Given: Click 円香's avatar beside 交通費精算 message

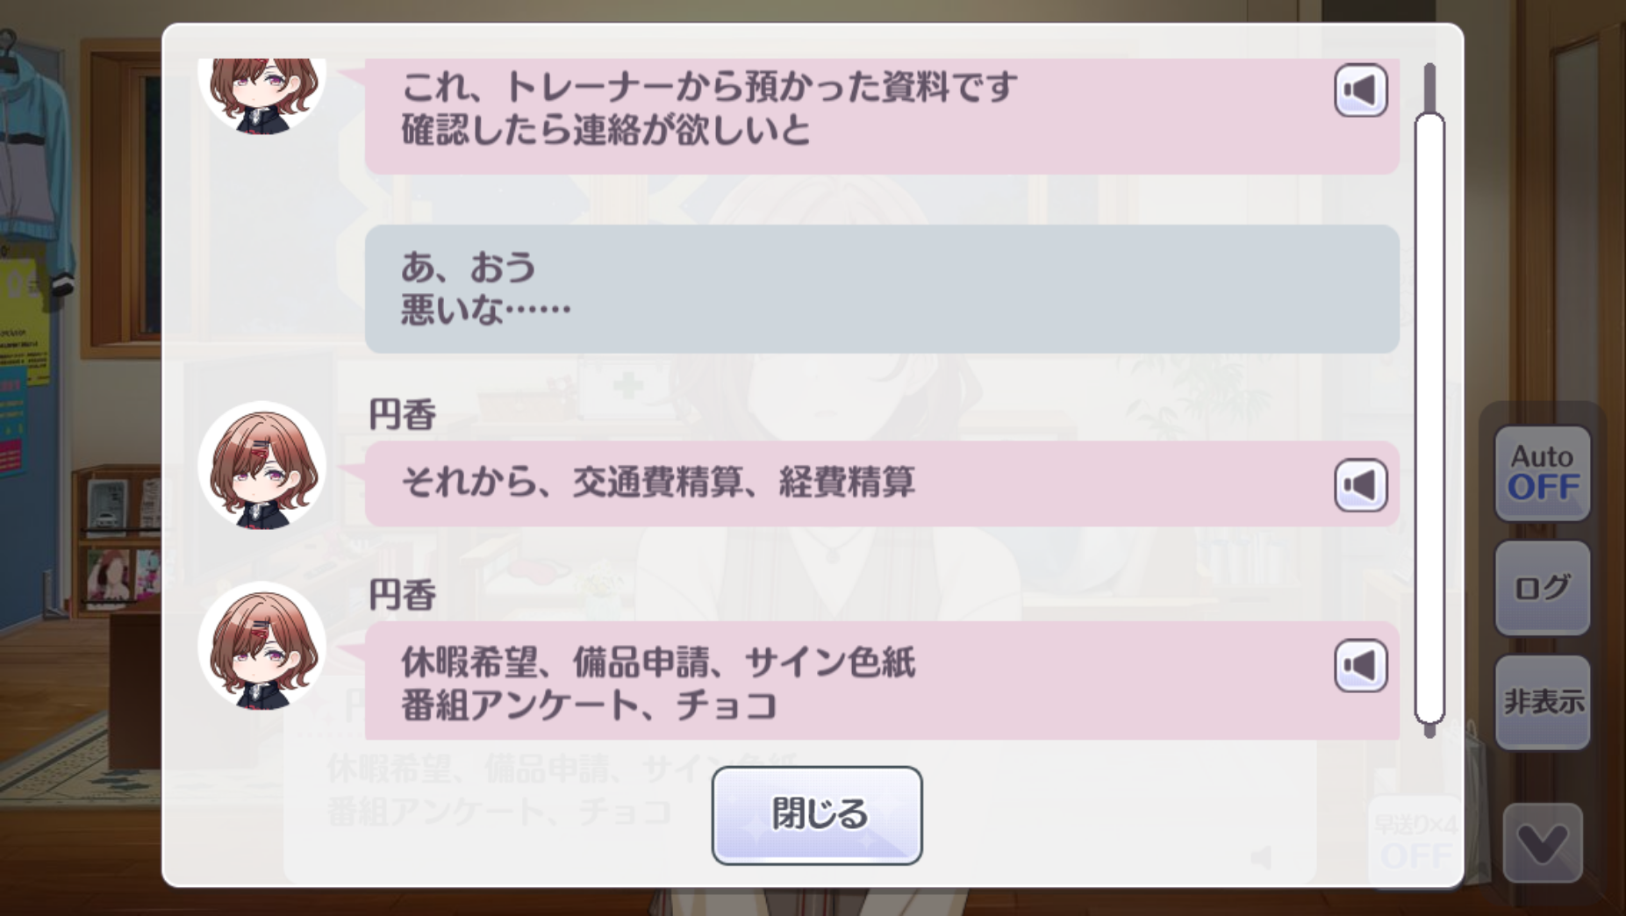Looking at the screenshot, I should [x=261, y=466].
